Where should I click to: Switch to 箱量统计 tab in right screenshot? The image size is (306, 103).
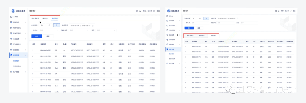pos(213,36)
